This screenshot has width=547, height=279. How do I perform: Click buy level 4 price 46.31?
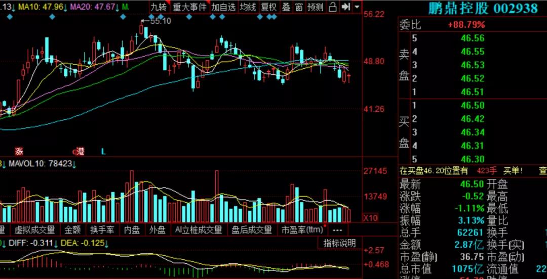473,146
